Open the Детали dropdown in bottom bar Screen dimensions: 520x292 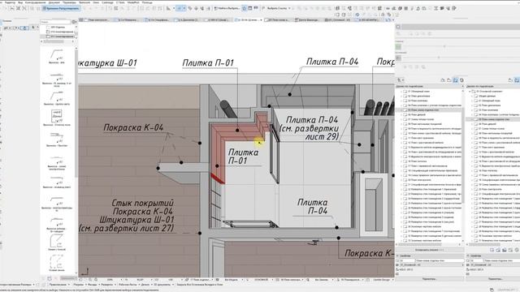click(146, 285)
